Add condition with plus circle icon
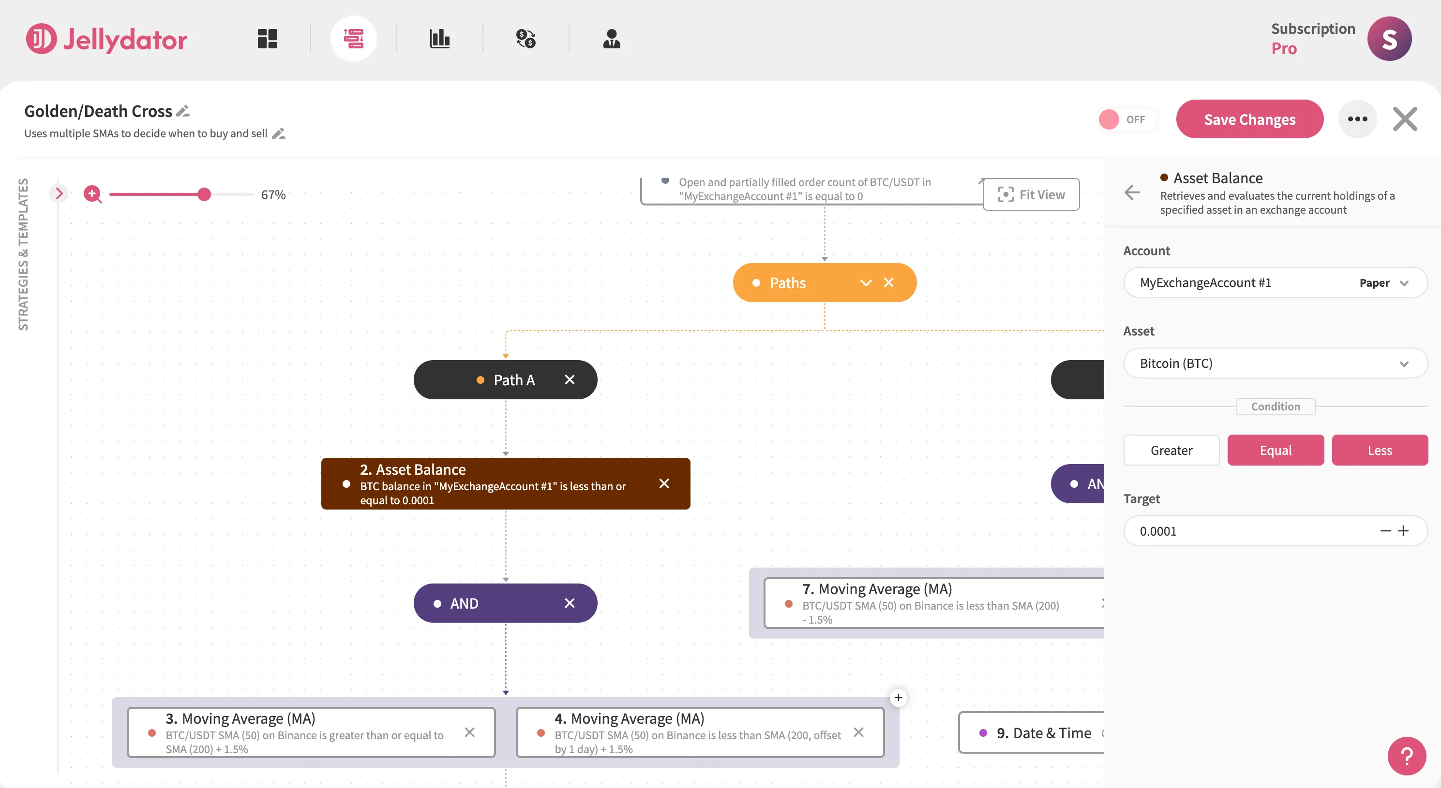 point(899,698)
